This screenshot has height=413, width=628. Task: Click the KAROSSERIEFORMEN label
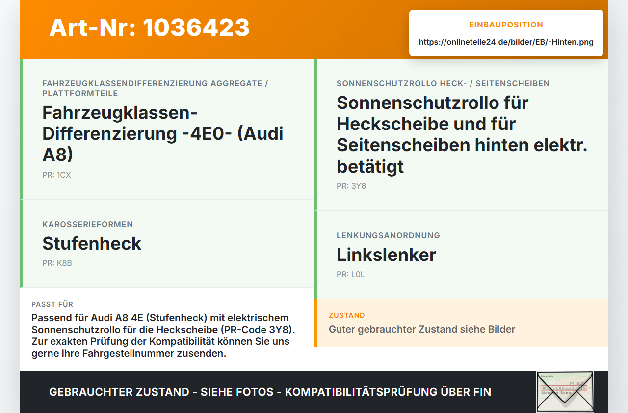87,224
